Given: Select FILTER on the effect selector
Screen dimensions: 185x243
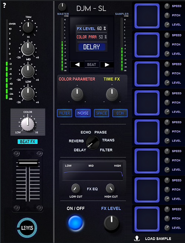Looking at the screenshot, I should [106, 150].
